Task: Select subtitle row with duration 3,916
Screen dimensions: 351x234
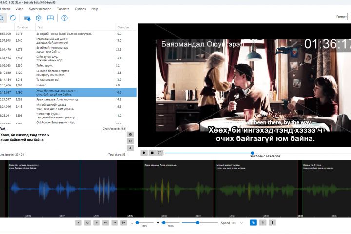Action: pos(68,34)
